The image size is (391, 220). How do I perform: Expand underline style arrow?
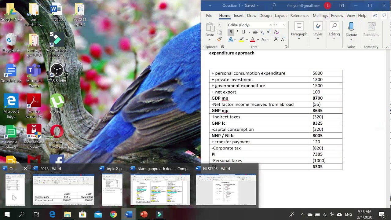coord(249,32)
